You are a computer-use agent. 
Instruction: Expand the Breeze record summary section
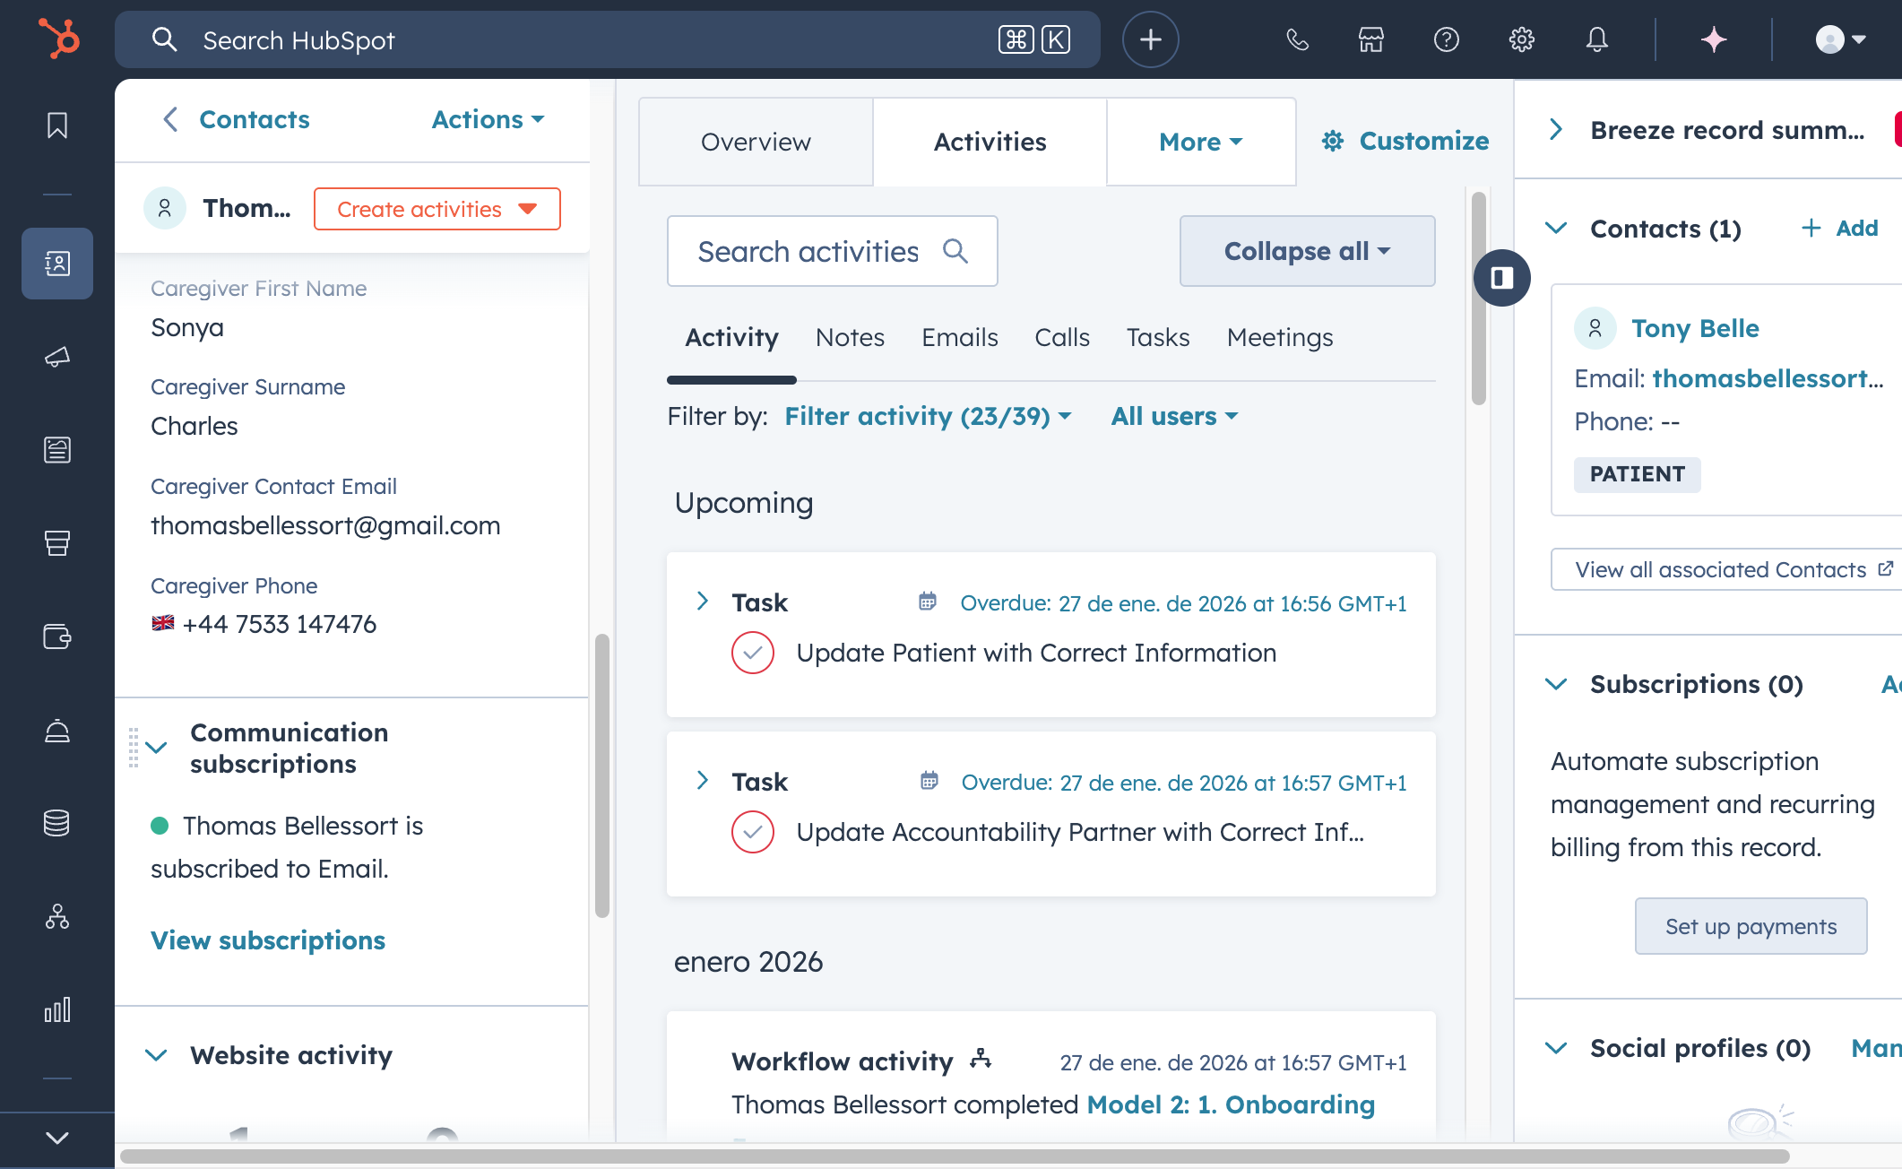pos(1557,130)
